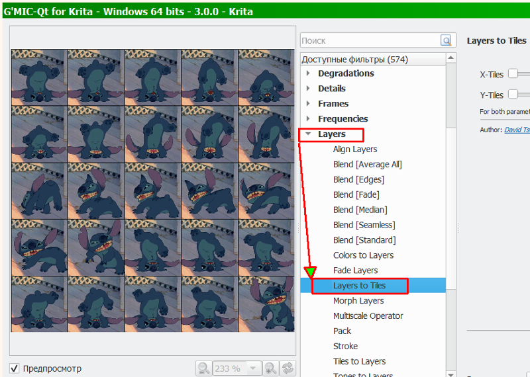Click into the Поиск search field
This screenshot has height=377, width=530.
point(370,40)
